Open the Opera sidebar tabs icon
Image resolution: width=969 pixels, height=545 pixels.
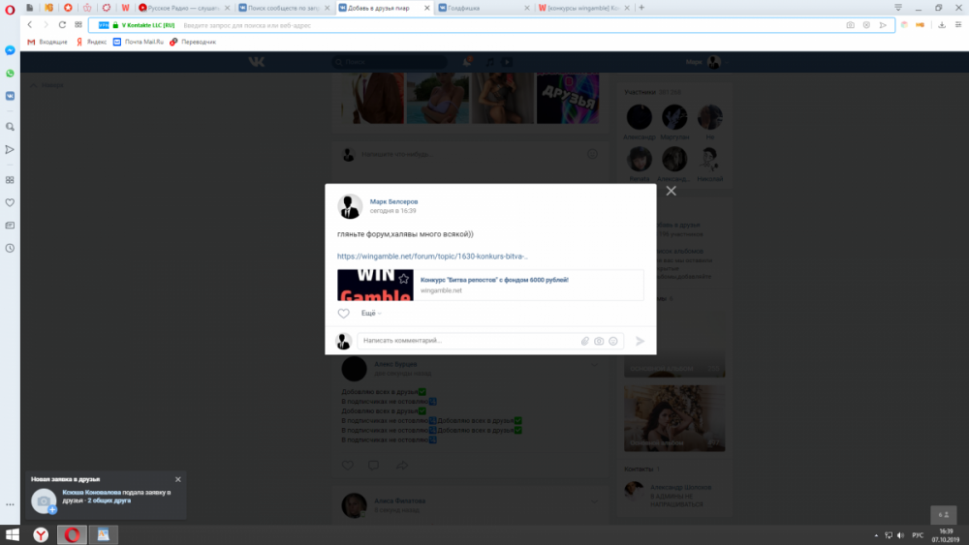(10, 226)
